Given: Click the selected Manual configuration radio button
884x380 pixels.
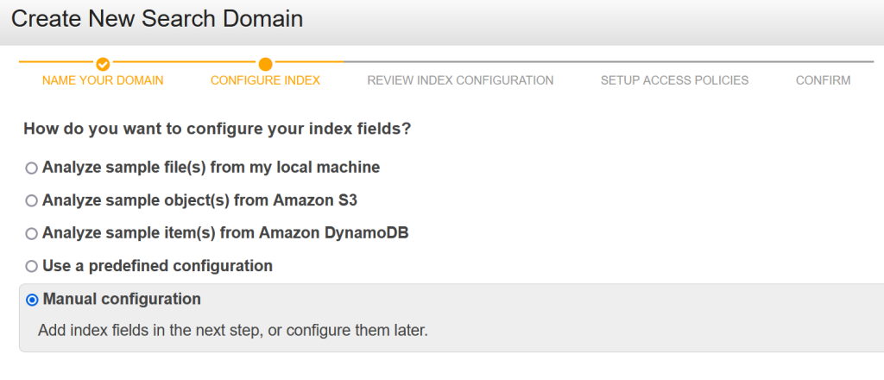Looking at the screenshot, I should click(x=32, y=300).
